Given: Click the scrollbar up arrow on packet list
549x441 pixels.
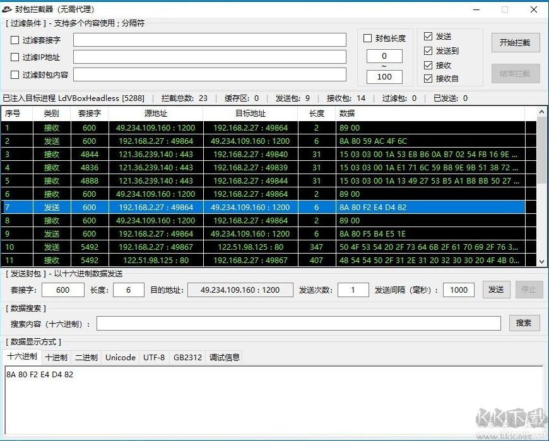Looking at the screenshot, I should (541, 112).
